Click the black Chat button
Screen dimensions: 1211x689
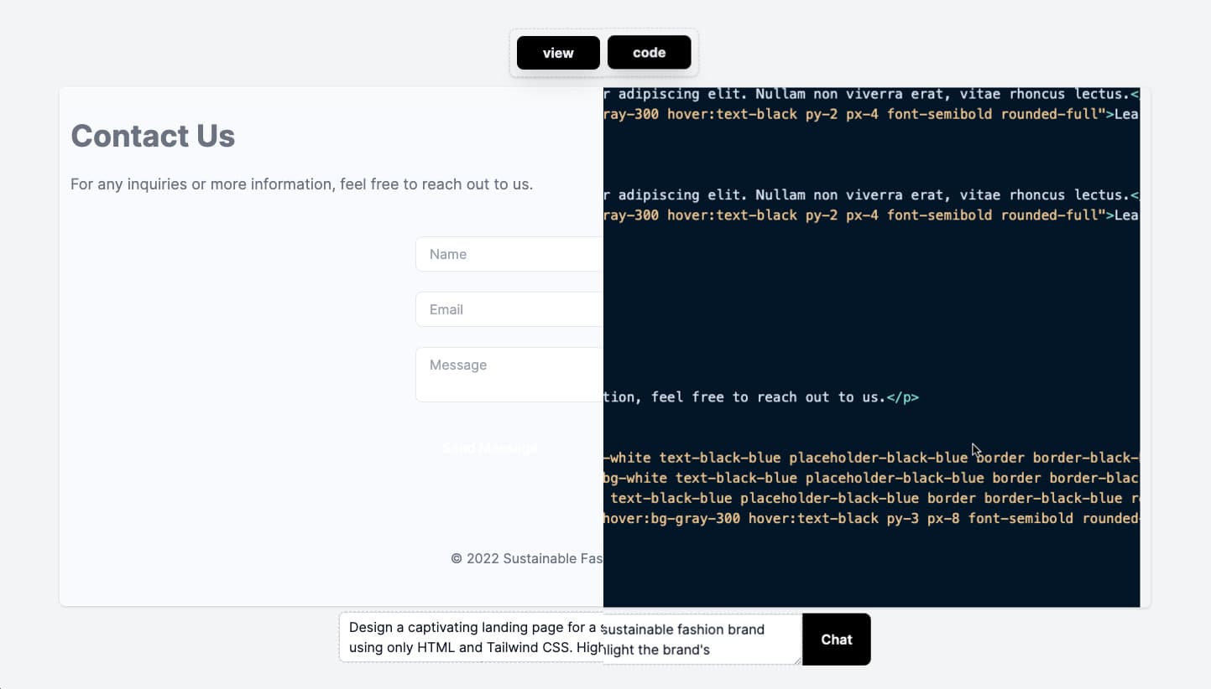point(836,640)
